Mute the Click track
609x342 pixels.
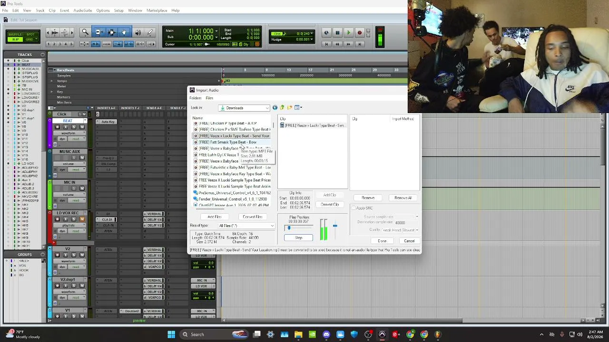(84, 114)
